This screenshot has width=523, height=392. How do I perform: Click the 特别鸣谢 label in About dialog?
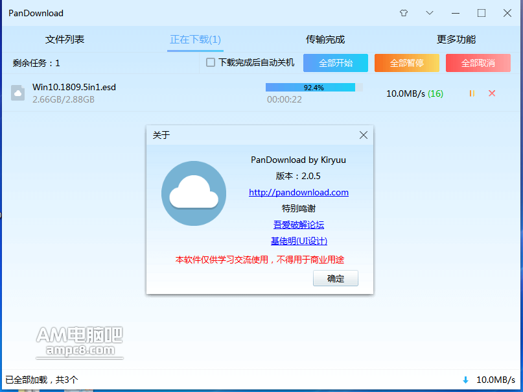[299, 209]
